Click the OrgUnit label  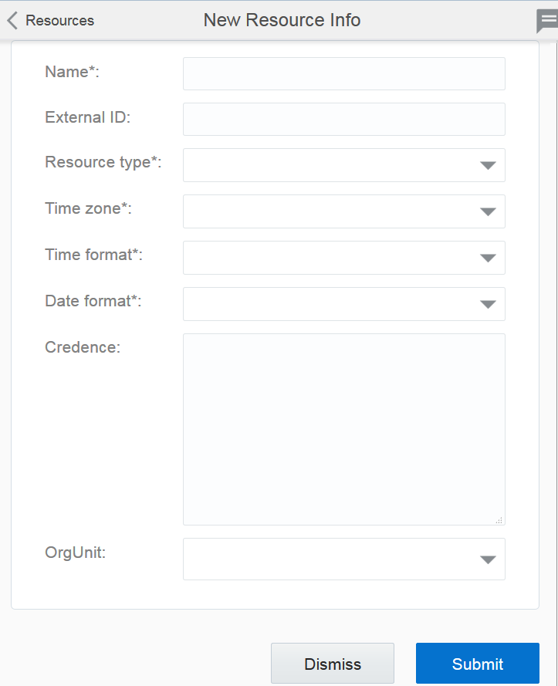(75, 553)
